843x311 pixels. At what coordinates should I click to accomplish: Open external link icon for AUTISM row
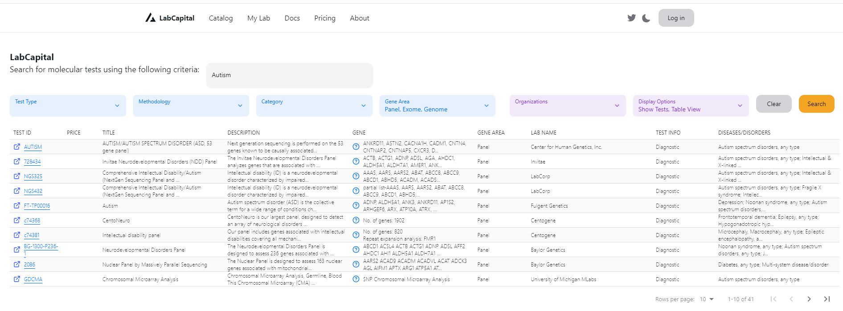pyautogui.click(x=17, y=147)
